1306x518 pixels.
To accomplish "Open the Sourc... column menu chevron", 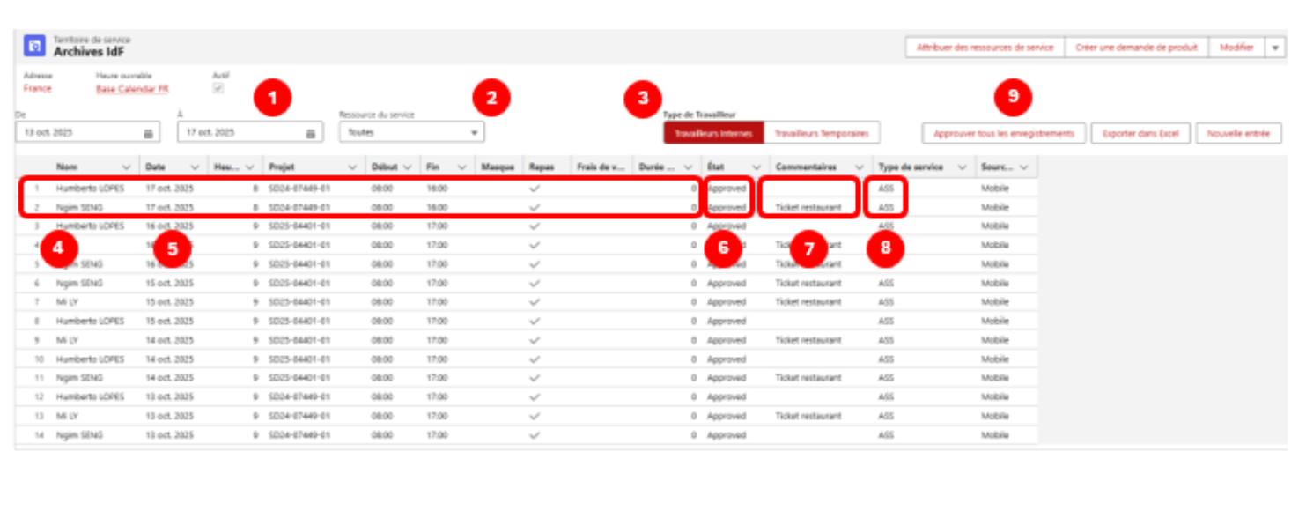I will tap(1023, 166).
